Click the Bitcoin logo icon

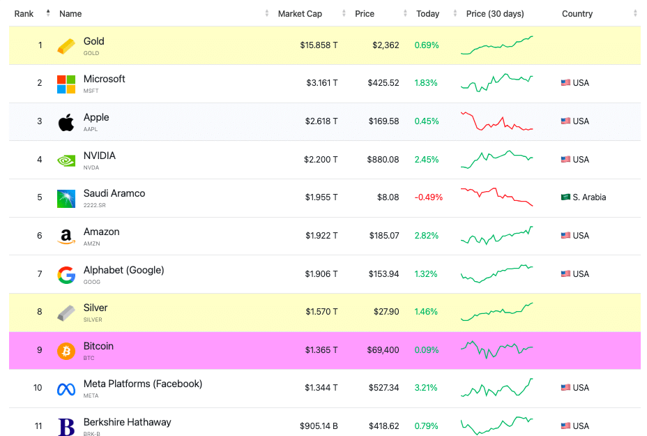(66, 351)
